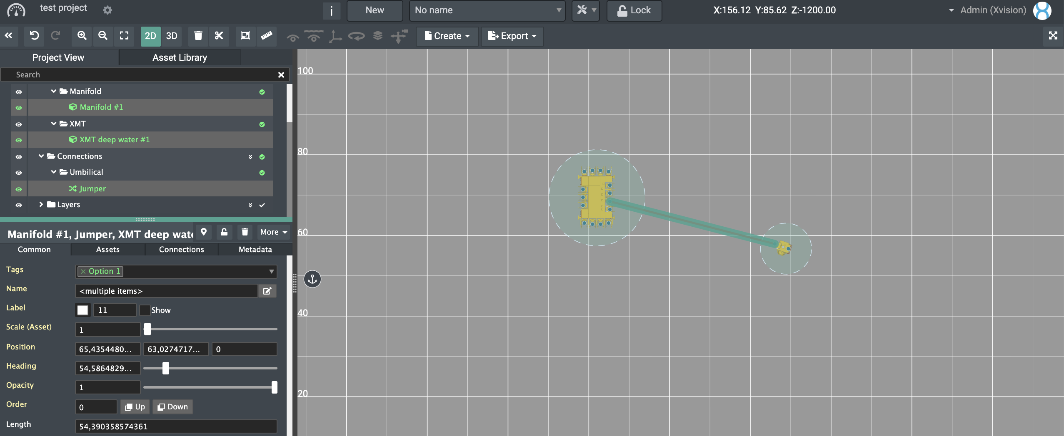Click the fit-to-screen frame icon
This screenshot has width=1064, height=436.
point(124,36)
